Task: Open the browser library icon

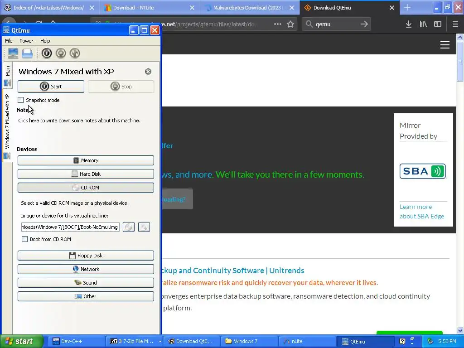Action: (423, 24)
